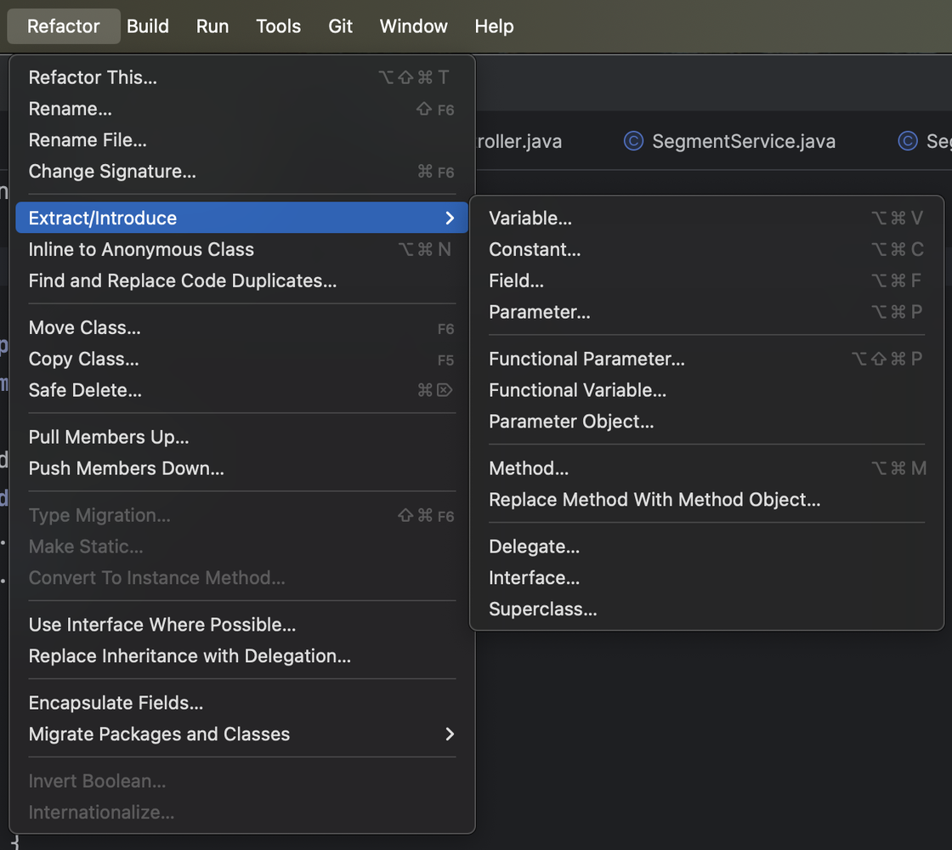Image resolution: width=952 pixels, height=850 pixels.
Task: Choose Replace Method With Method Object...
Action: click(706, 499)
